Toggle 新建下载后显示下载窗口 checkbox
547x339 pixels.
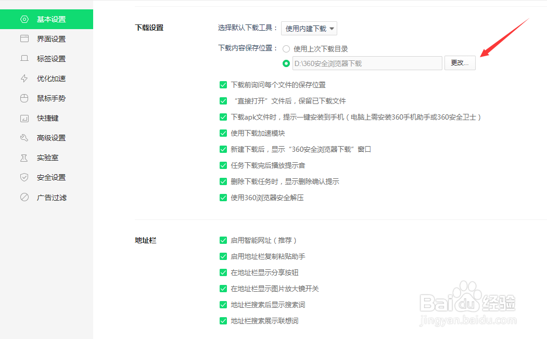pos(223,149)
